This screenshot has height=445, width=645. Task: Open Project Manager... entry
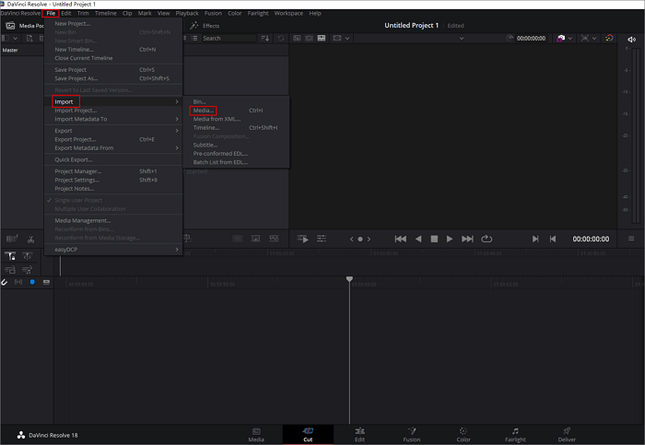77,171
